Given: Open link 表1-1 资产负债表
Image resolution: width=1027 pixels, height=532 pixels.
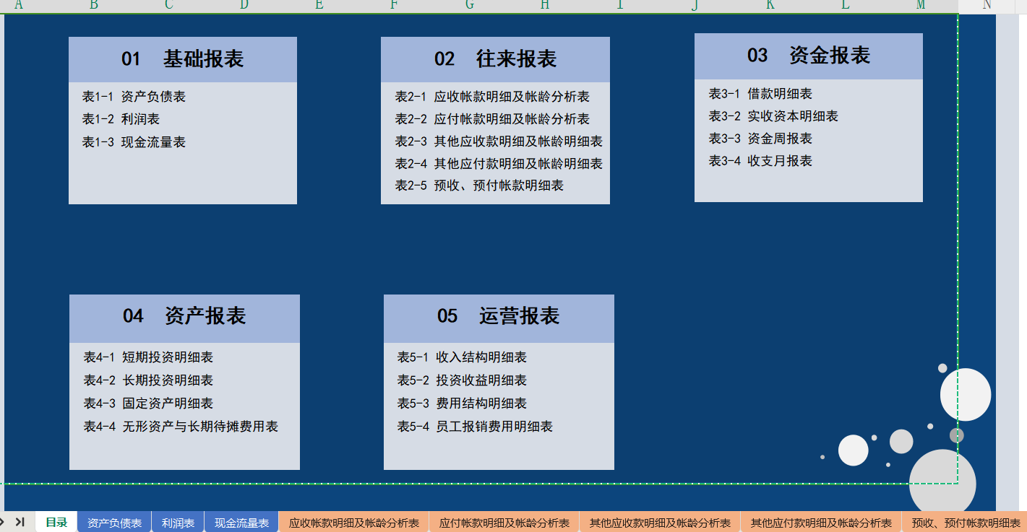Looking at the screenshot, I should coord(134,97).
